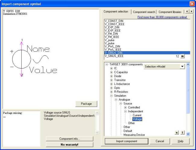Click the Import component button

[127, 141]
